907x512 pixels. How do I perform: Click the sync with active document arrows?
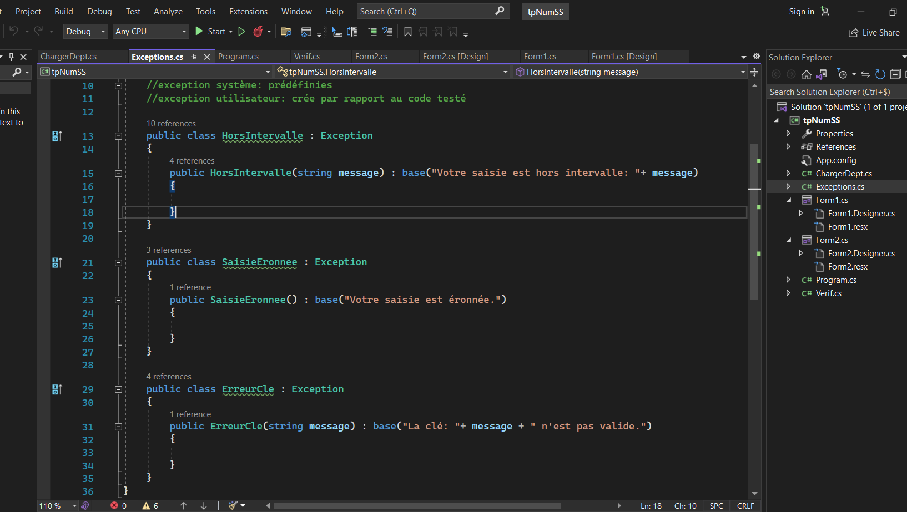tap(865, 74)
